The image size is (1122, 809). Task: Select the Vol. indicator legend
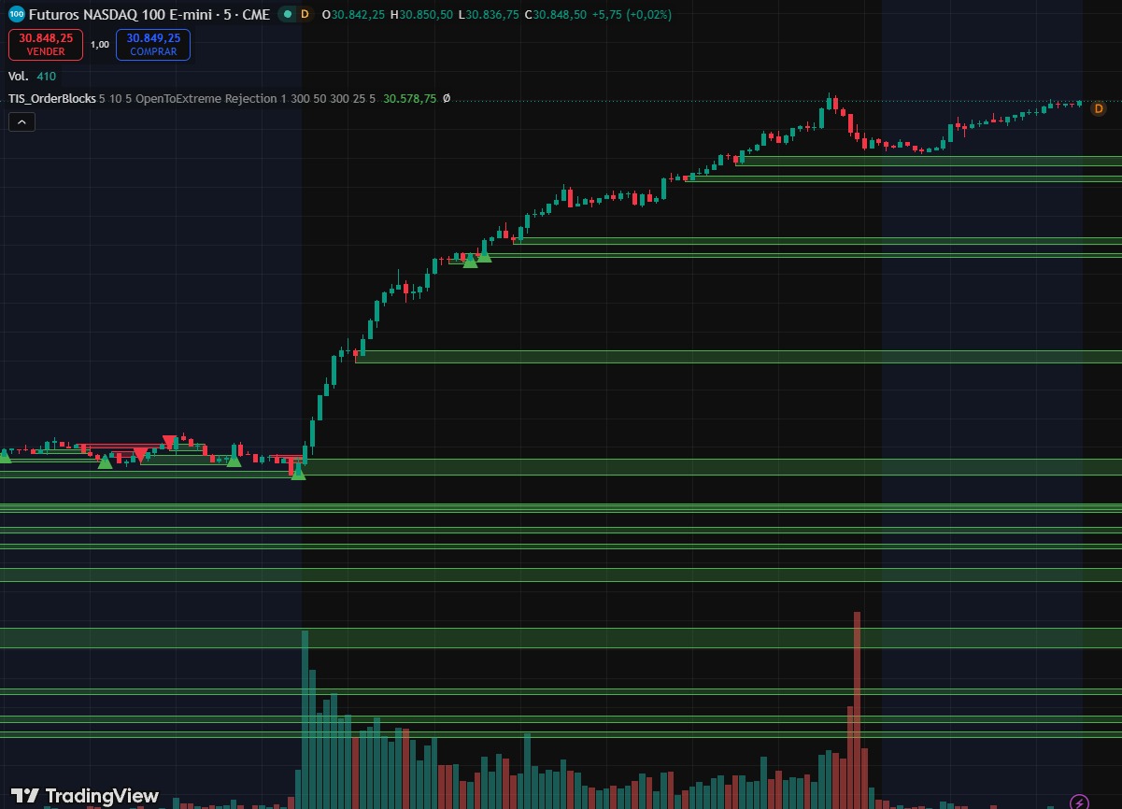(19, 77)
